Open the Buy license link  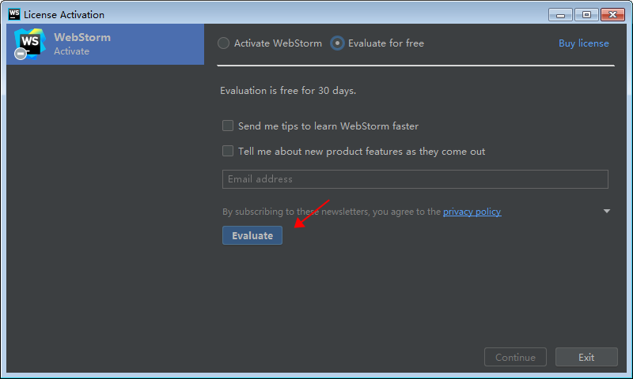tap(583, 43)
